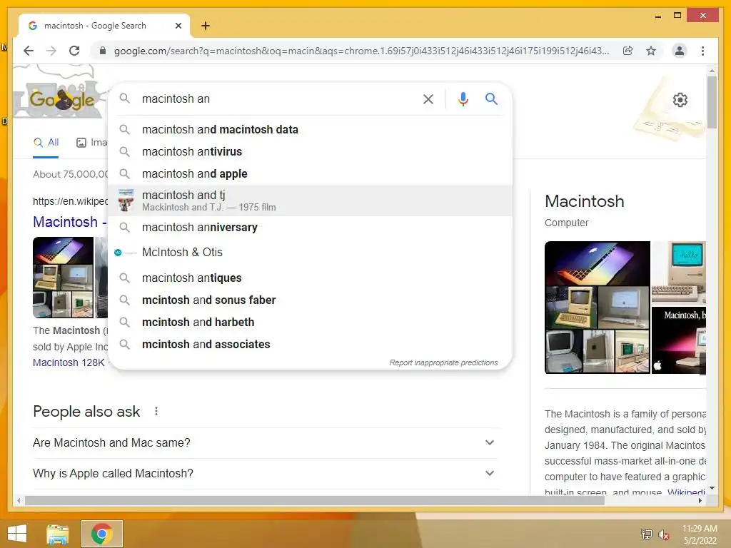
Task: Click the Wikipedia link in knowledge panel
Action: pyautogui.click(x=686, y=492)
